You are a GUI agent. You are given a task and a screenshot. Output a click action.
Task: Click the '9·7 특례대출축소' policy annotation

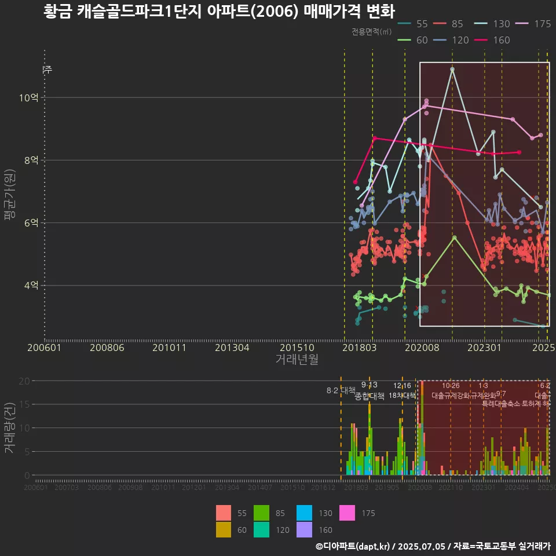(x=501, y=399)
